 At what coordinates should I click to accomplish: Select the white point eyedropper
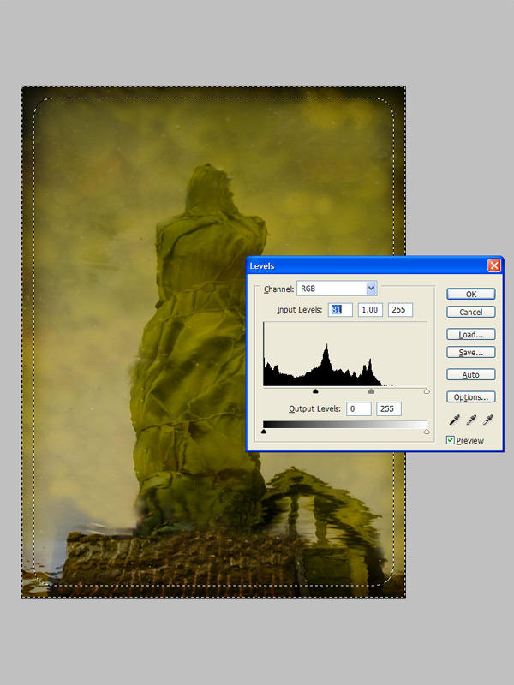point(487,420)
